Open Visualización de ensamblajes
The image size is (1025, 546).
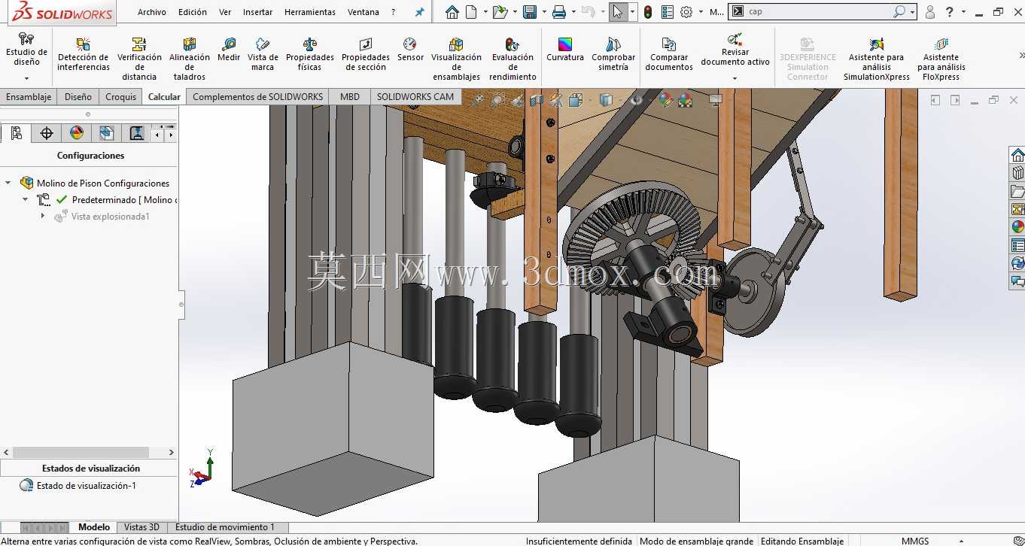(456, 59)
